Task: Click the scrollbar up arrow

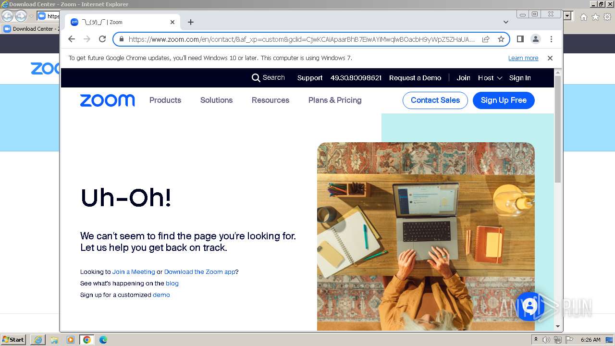Action: (558, 72)
